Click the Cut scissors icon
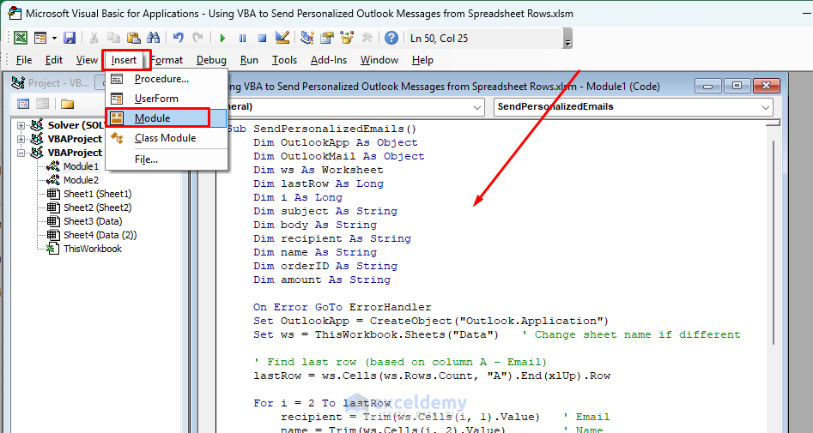Screen dimensions: 813x433 point(94,38)
